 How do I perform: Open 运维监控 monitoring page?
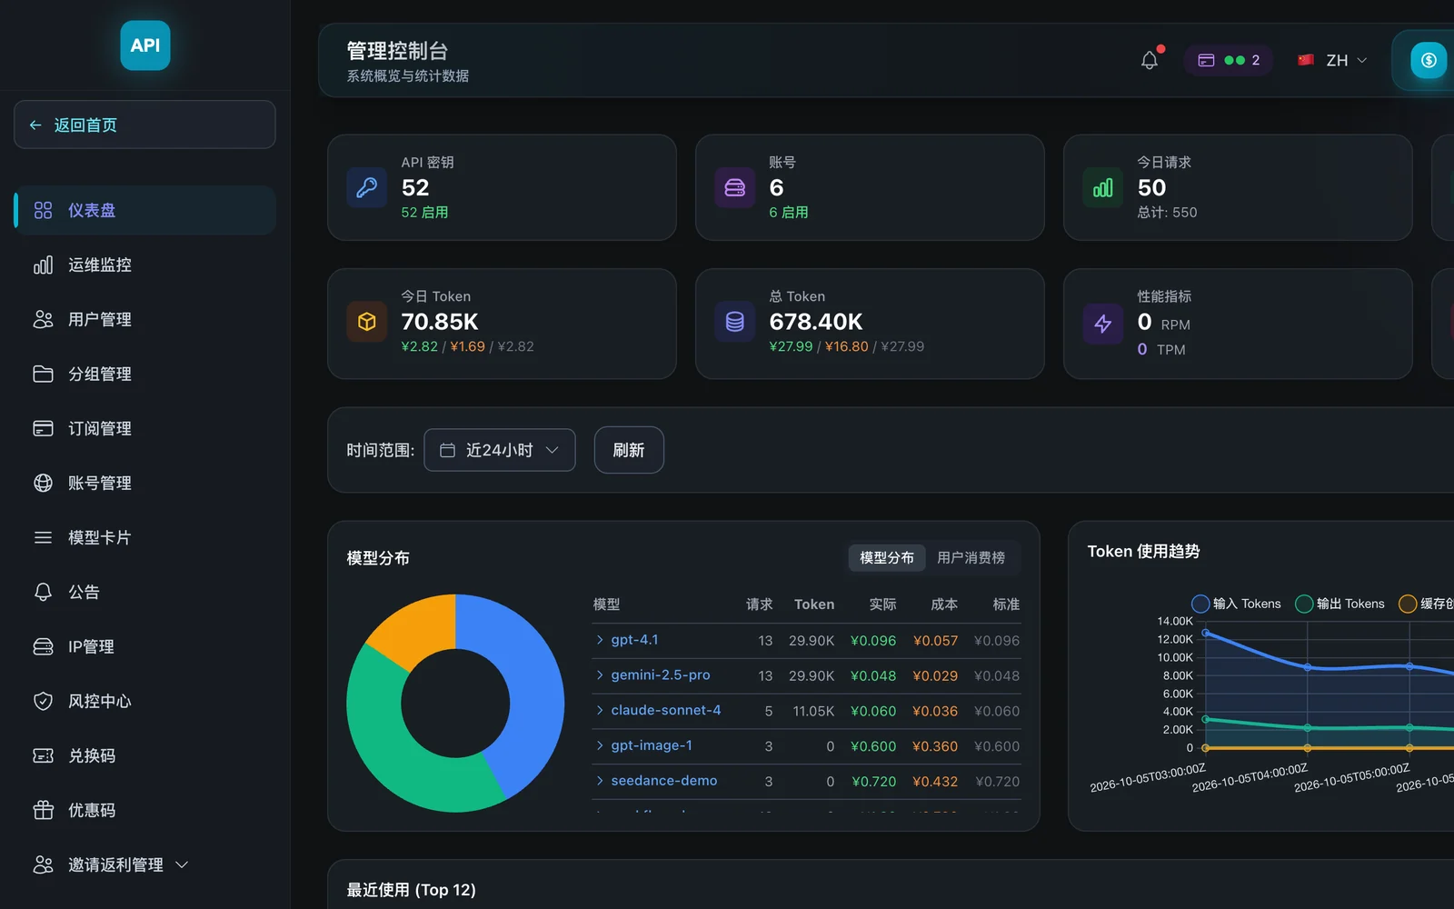pyautogui.click(x=145, y=265)
